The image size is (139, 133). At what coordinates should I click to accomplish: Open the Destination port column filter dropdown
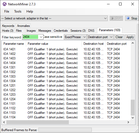click(100, 37)
